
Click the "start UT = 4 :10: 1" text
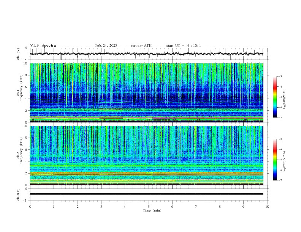[184, 45]
